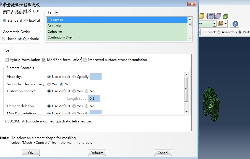
Task: Click the tan wireframe cube icon
Action: click(220, 24)
